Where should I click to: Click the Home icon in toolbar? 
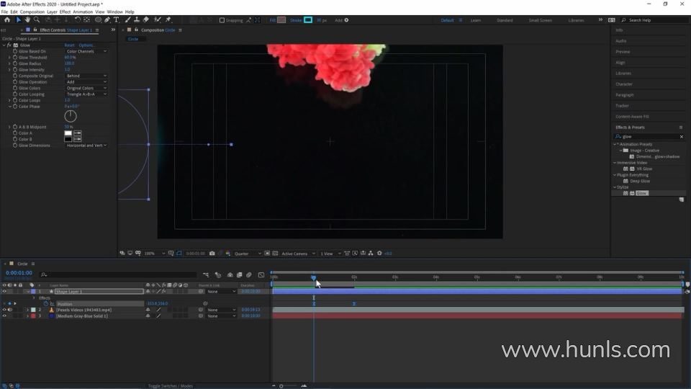pos(7,20)
